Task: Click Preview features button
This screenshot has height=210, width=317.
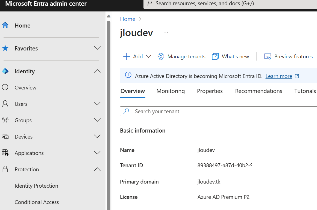Action: [x=289, y=56]
